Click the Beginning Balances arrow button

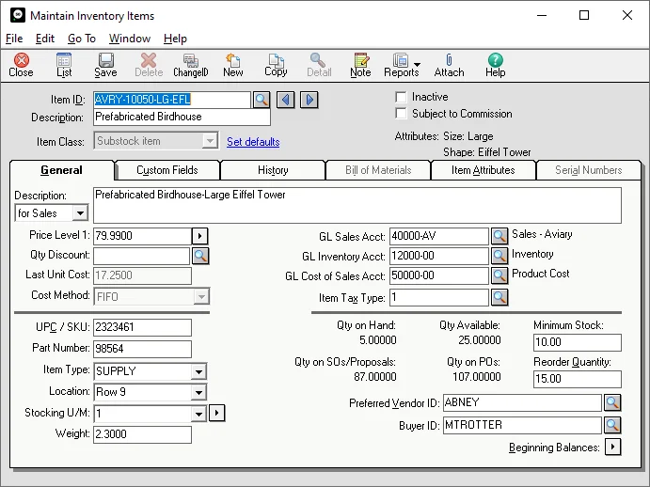coord(612,448)
